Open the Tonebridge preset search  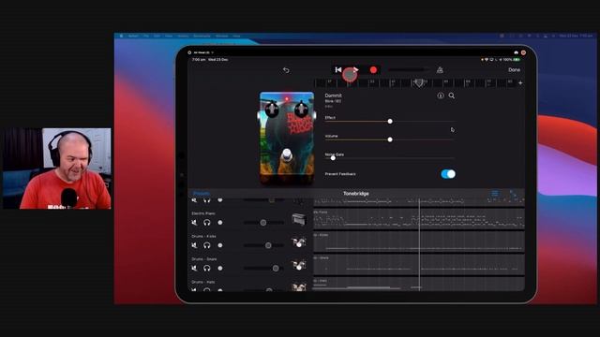tap(452, 95)
